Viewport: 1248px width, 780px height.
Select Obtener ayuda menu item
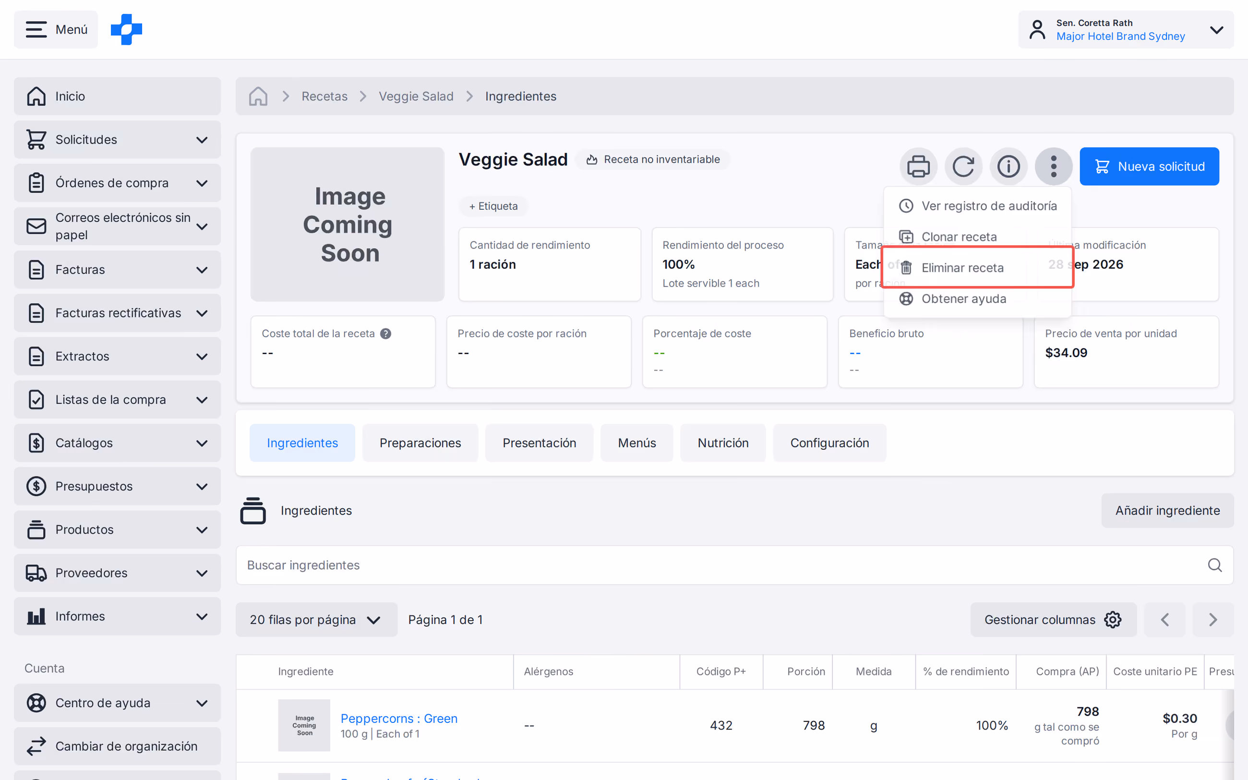977,299
